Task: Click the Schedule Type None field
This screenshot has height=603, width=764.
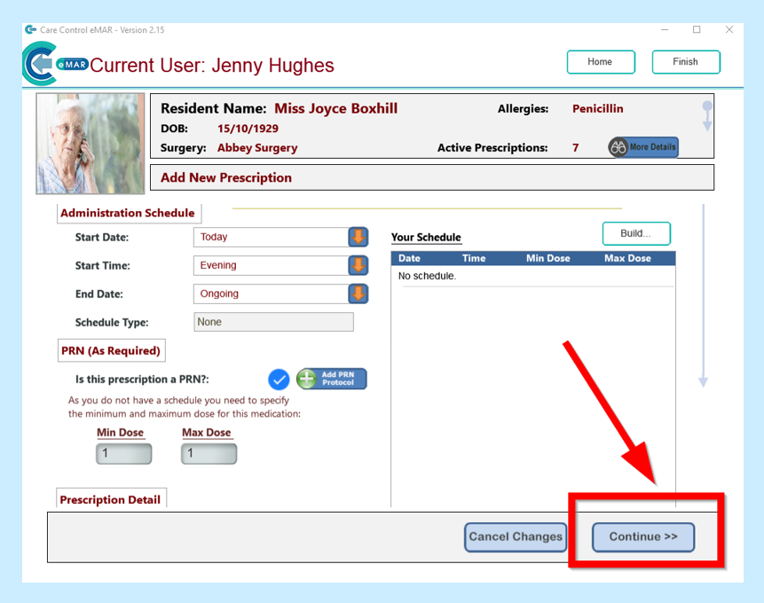Action: click(274, 322)
